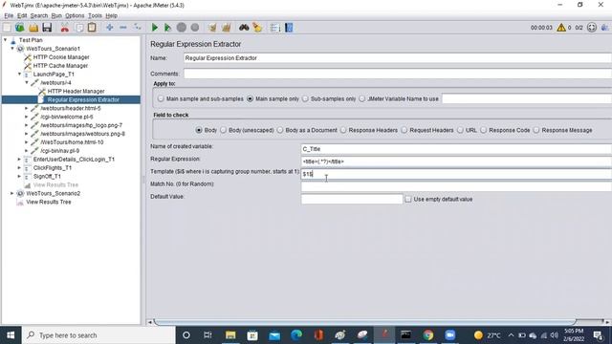This screenshot has width=612, height=344.
Task: Click the New test plan icon
Action: point(7,28)
